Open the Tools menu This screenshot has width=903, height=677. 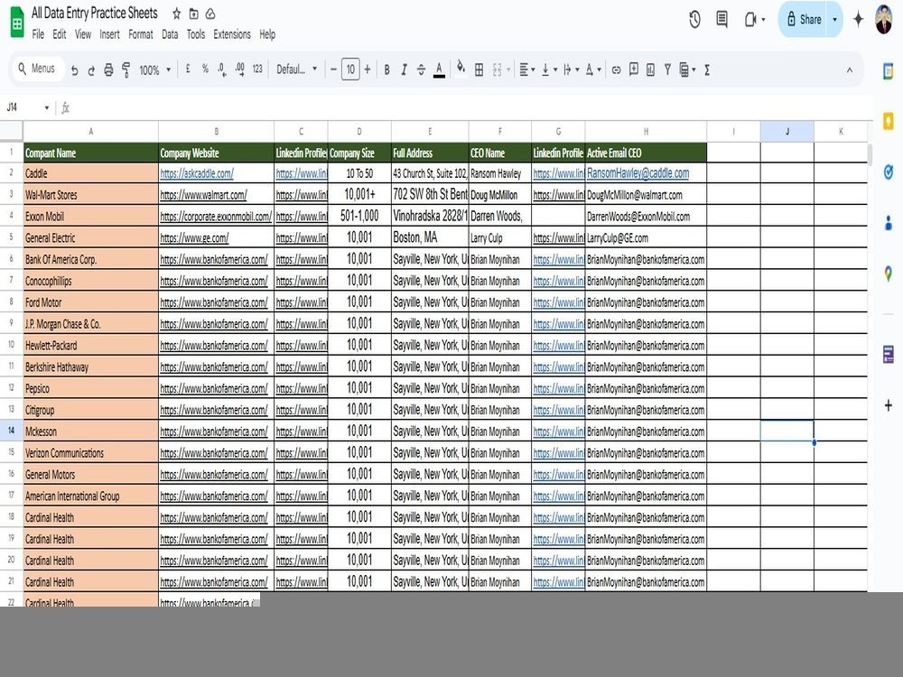pyautogui.click(x=196, y=34)
